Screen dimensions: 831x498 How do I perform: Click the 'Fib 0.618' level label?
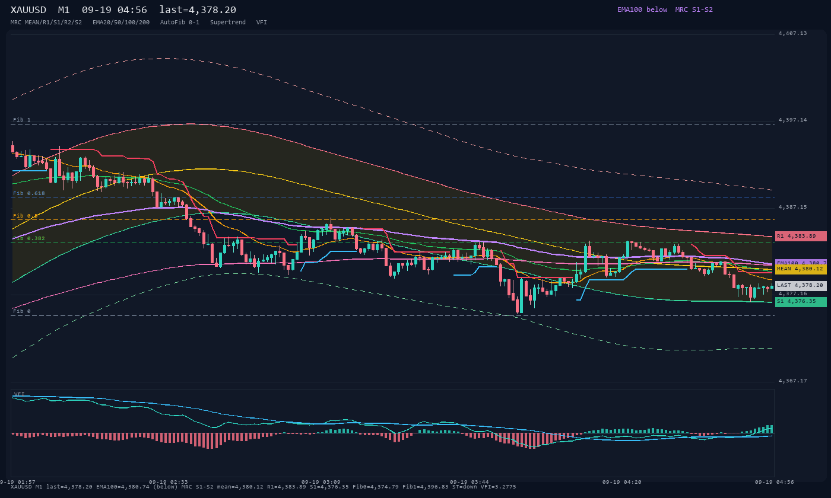(x=29, y=193)
